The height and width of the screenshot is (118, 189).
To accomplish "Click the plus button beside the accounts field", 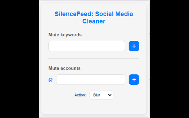I will pos(134,80).
